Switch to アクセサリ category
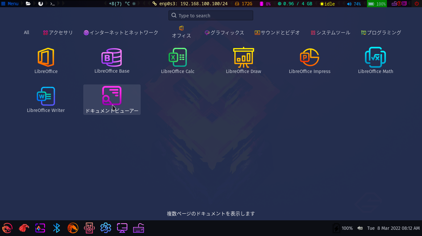The width and height of the screenshot is (422, 236). 58,32
